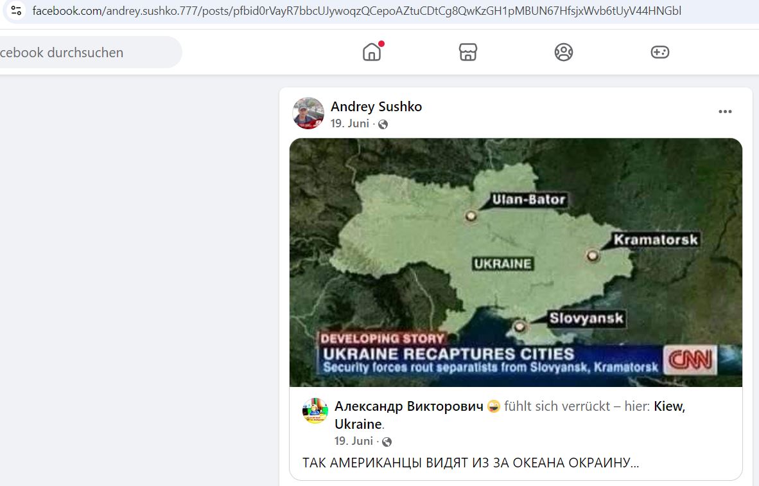Open Andrey Sushko's profile picture
The width and height of the screenshot is (759, 486).
point(308,113)
